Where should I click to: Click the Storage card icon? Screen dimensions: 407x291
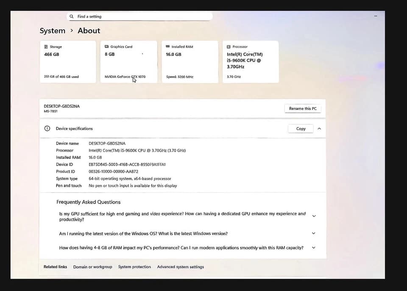pos(46,47)
